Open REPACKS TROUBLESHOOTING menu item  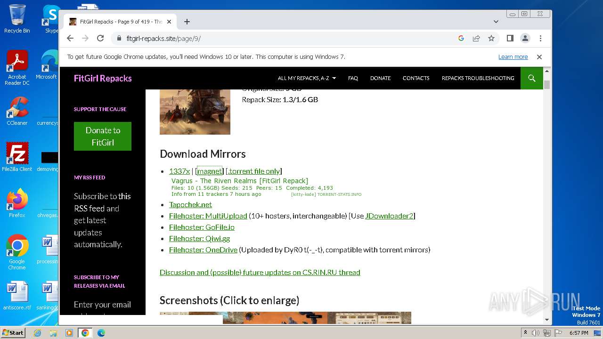[478, 78]
